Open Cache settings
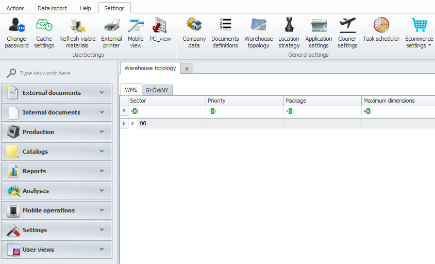435x264 pixels. (44, 32)
